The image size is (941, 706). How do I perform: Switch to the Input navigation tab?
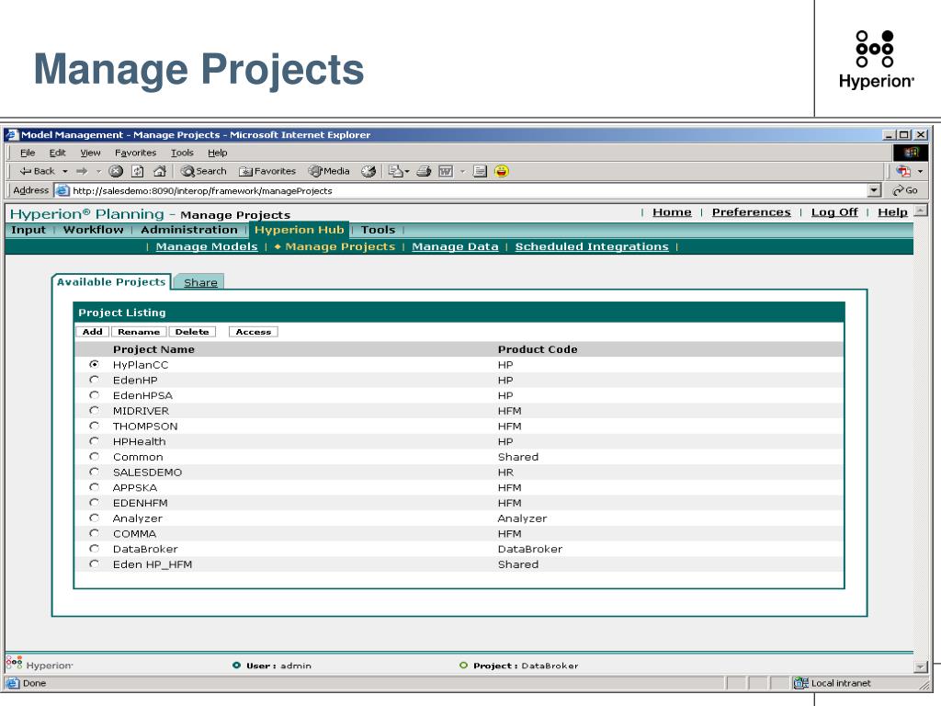pos(28,230)
